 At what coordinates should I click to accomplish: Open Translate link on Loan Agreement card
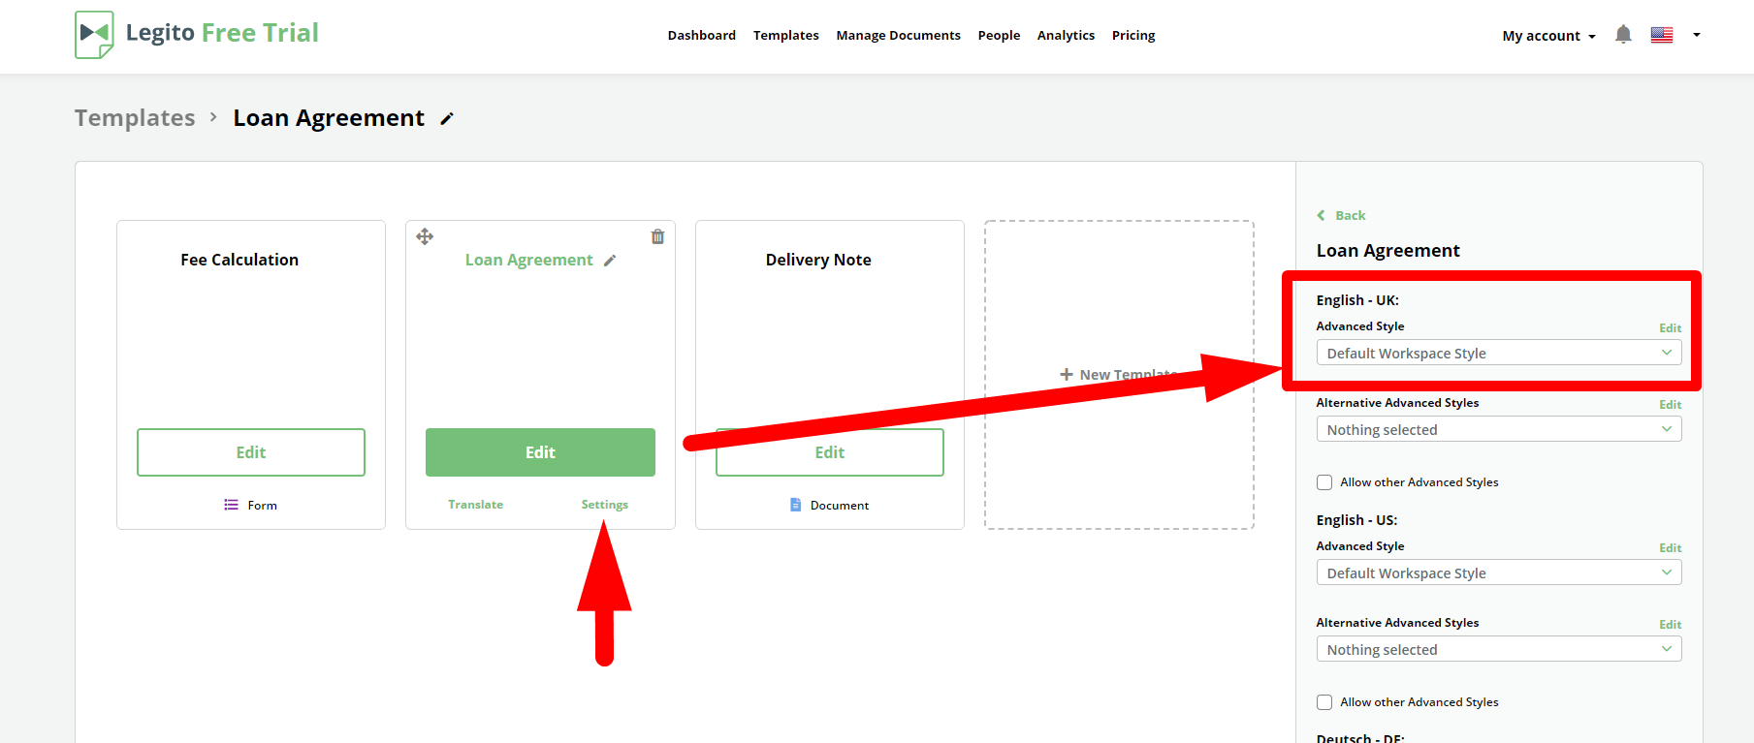[475, 505]
